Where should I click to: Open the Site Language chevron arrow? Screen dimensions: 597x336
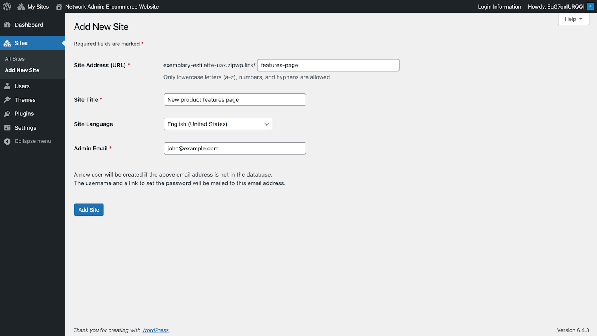click(266, 124)
